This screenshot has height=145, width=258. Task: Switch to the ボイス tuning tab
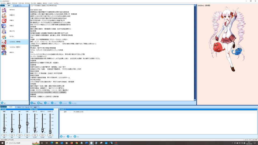tap(19, 107)
